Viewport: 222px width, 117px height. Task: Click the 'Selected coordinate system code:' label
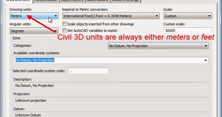[x=39, y=71]
